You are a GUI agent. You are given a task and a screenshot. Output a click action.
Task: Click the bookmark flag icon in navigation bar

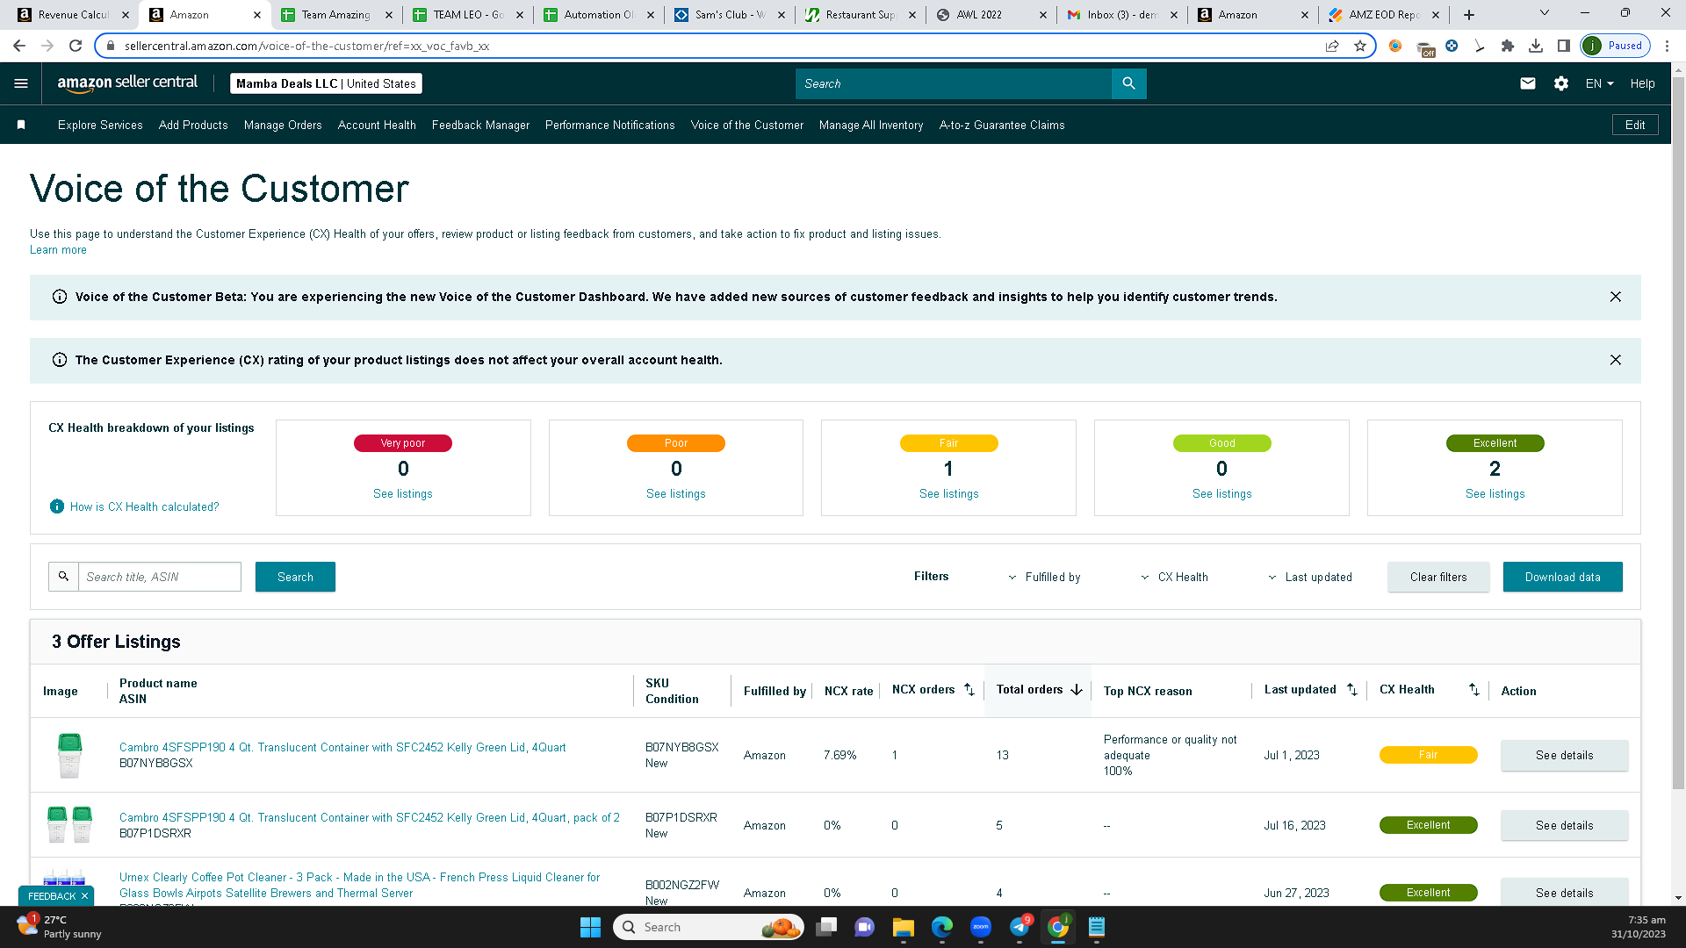[21, 125]
